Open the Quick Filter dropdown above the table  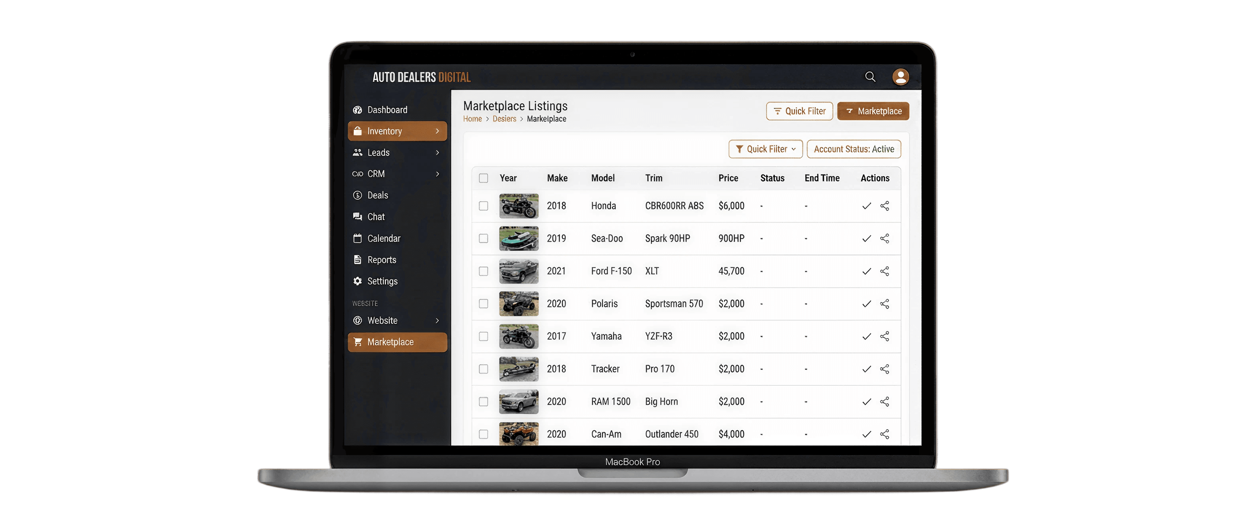tap(765, 149)
